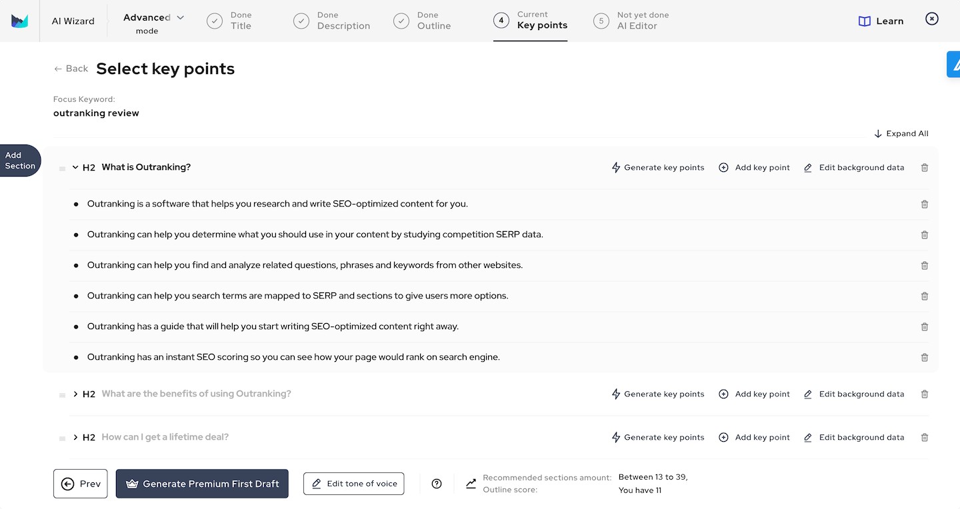The width and height of the screenshot is (960, 509).
Task: Delete the 'What are the benefits' section via trash icon
Action: pyautogui.click(x=925, y=394)
